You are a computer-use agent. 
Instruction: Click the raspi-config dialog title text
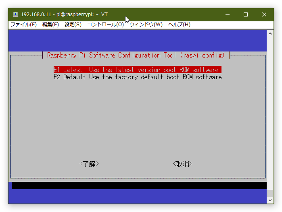pos(136,55)
